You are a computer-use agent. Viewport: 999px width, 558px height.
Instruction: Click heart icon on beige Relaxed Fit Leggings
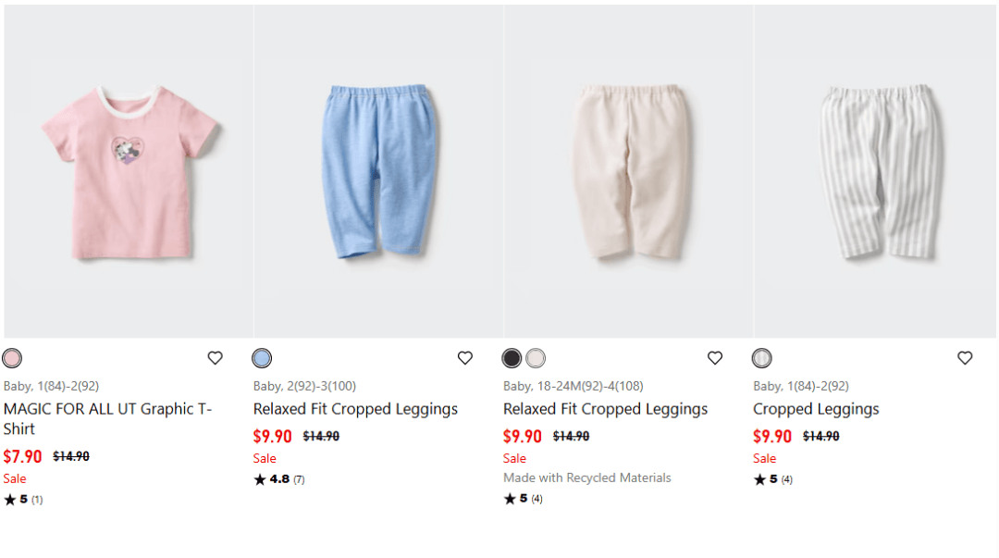pyautogui.click(x=715, y=358)
